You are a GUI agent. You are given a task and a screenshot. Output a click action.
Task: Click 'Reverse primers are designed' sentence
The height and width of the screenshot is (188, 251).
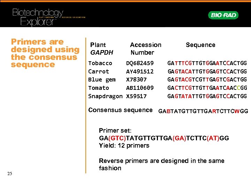click(161, 164)
